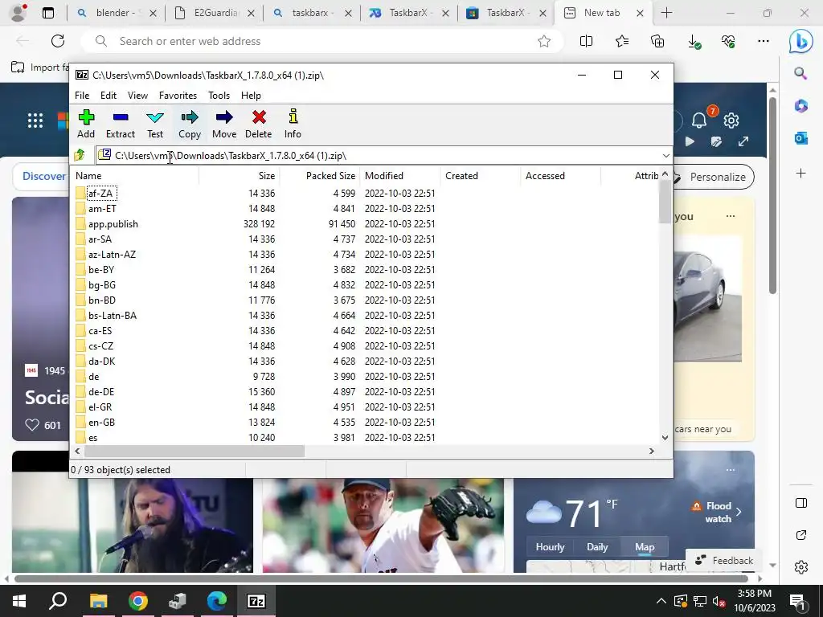
Task: Sort file list by Modified column
Action: click(399, 176)
